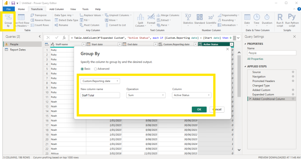Image resolution: width=301 pixels, height=159 pixels.
Task: Open the Move dropdown
Action: point(111,20)
